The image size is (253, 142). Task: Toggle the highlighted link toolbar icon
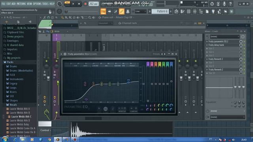(121, 11)
